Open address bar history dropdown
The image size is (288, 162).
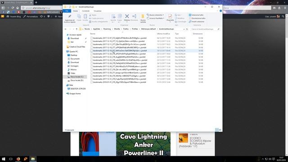click(184, 29)
